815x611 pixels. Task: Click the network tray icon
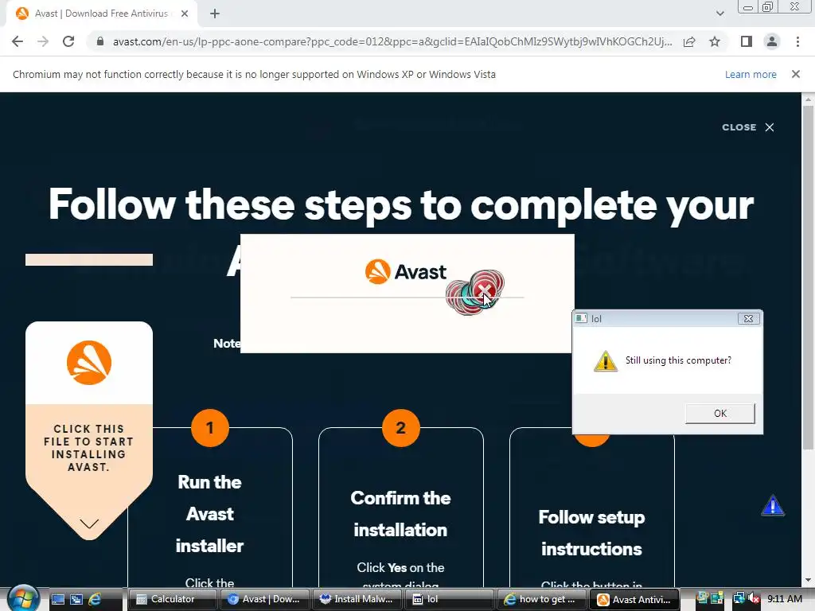pos(739,599)
